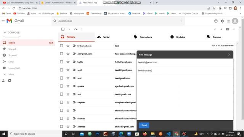Show hidden system tray icons chevron
The width and height of the screenshot is (244, 137).
(207, 134)
